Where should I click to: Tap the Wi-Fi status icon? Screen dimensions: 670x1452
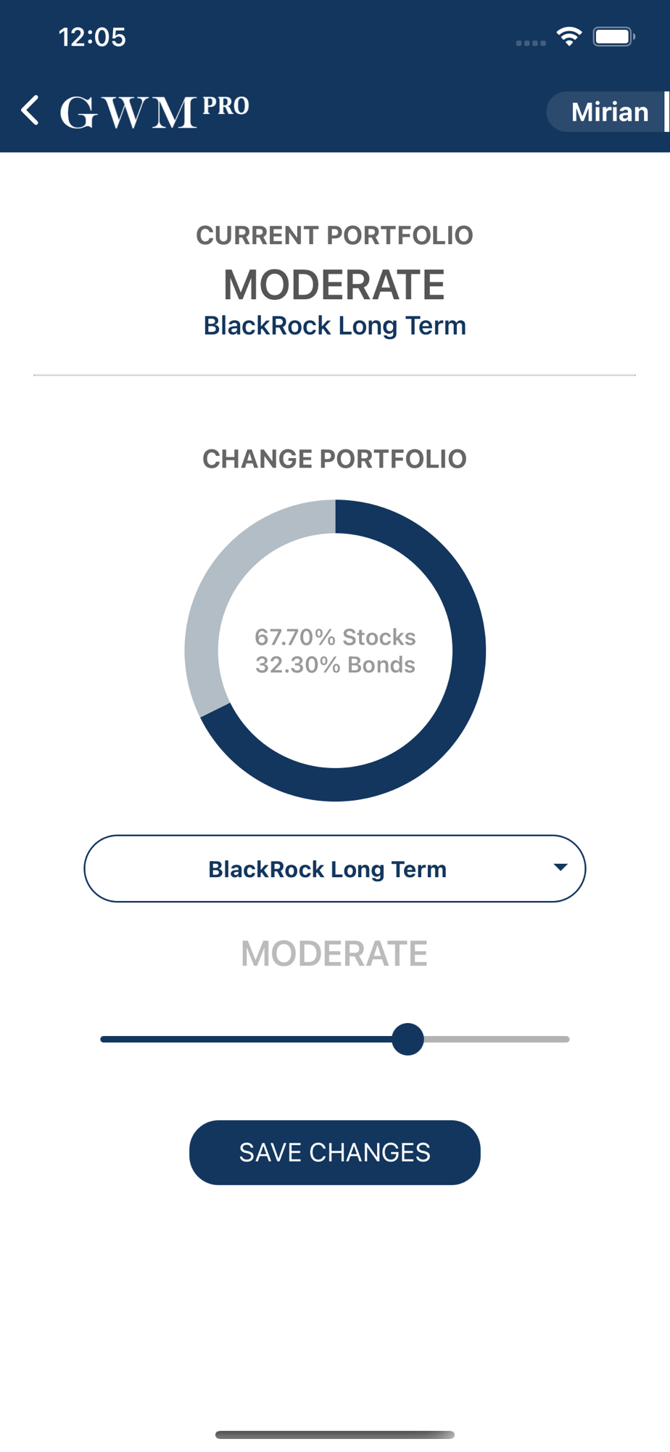(569, 36)
